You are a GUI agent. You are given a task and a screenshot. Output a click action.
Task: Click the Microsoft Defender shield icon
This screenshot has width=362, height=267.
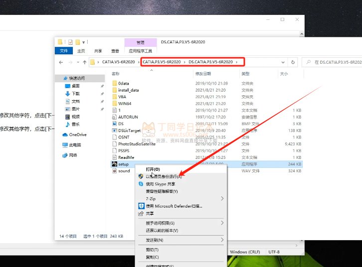click(141, 206)
